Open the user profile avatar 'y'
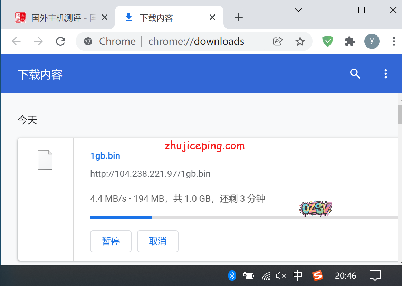The width and height of the screenshot is (402, 286). (372, 41)
